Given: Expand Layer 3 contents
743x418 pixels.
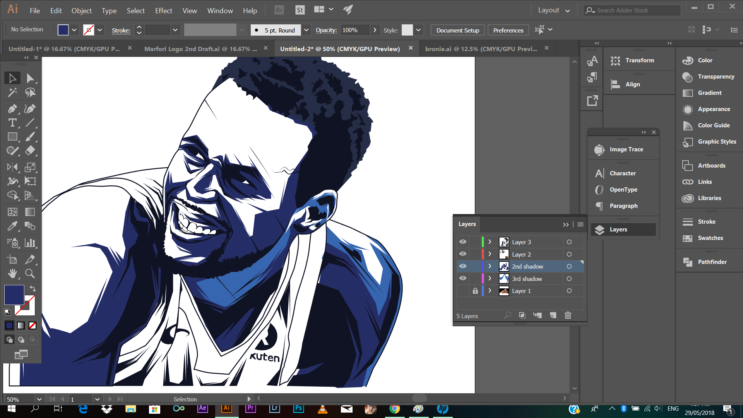Looking at the screenshot, I should pyautogui.click(x=490, y=242).
